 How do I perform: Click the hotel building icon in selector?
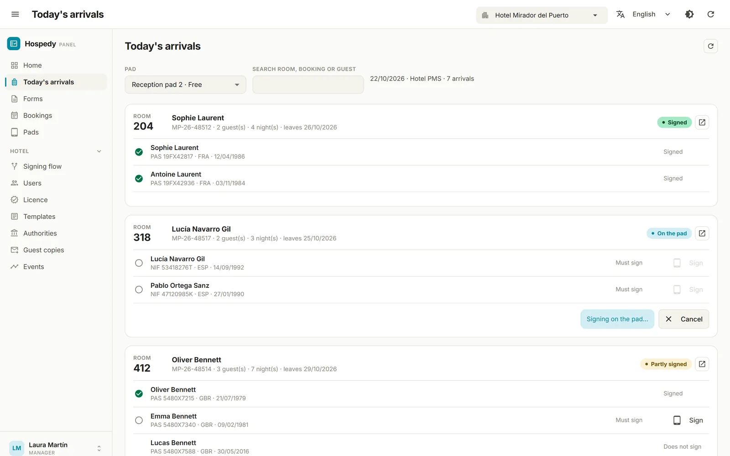(485, 15)
